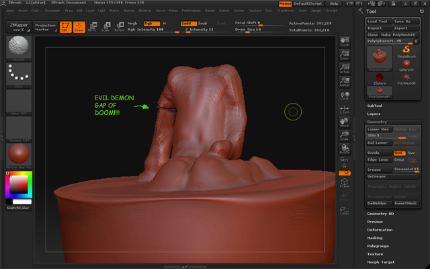Image resolution: width=430 pixels, height=269 pixels.
Task: Click the SwitchColor button
Action: (19, 208)
